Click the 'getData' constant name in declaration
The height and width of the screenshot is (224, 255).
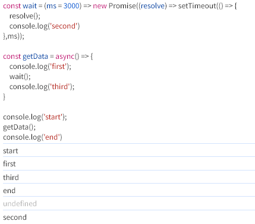tap(35, 56)
